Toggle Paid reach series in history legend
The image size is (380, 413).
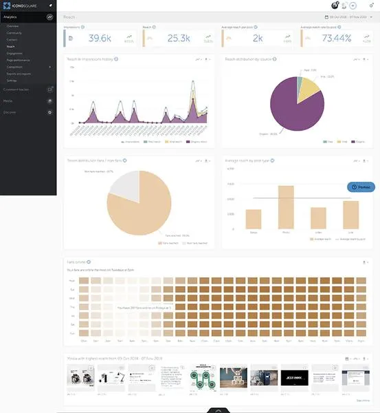click(x=152, y=142)
